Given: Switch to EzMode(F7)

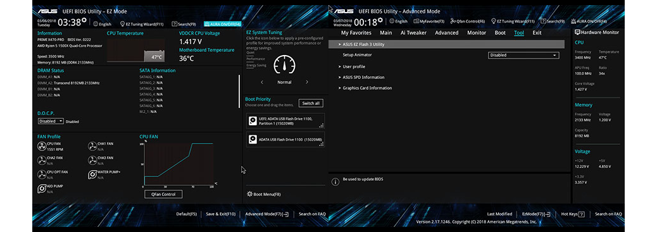Looking at the screenshot, I should click(536, 214).
